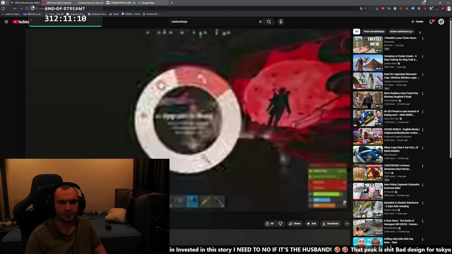This screenshot has width=452, height=254.
Task: Open menu for A Rust Story video
Action: [422, 221]
